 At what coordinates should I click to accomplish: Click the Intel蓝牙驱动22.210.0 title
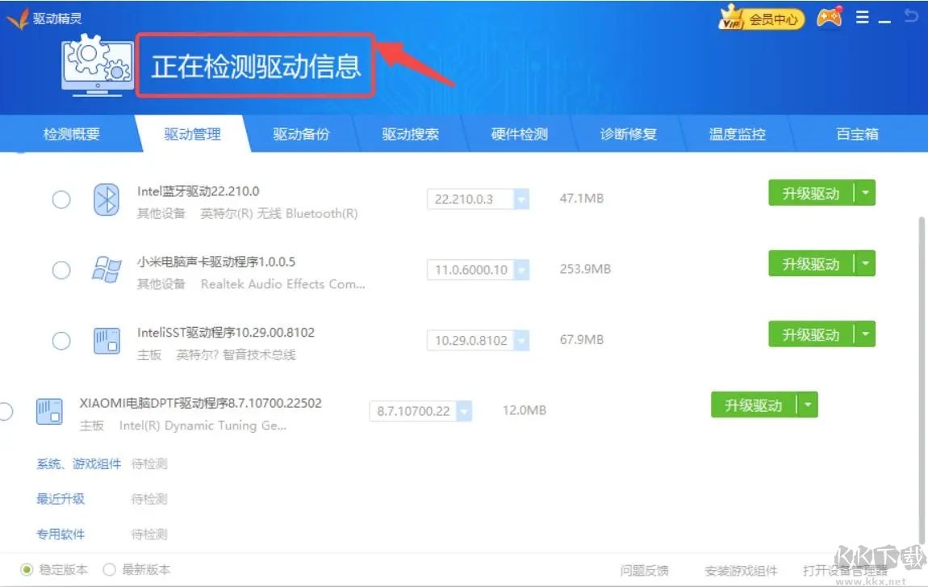tap(199, 191)
